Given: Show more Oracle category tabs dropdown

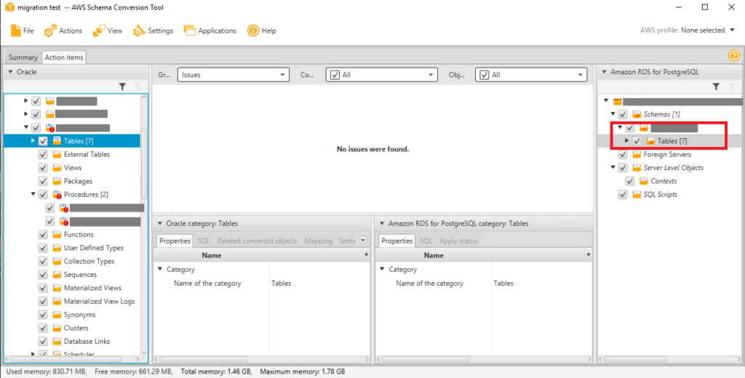Looking at the screenshot, I should (x=362, y=241).
